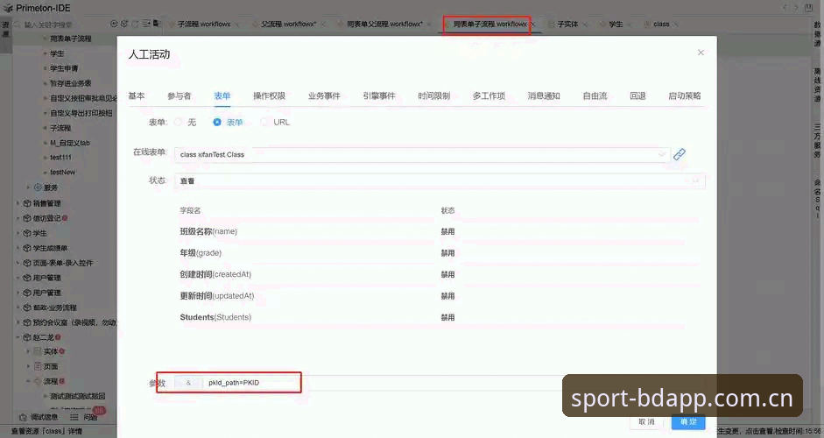Switch to the 多工作项 tab
Image resolution: width=824 pixels, height=438 pixels.
(489, 95)
